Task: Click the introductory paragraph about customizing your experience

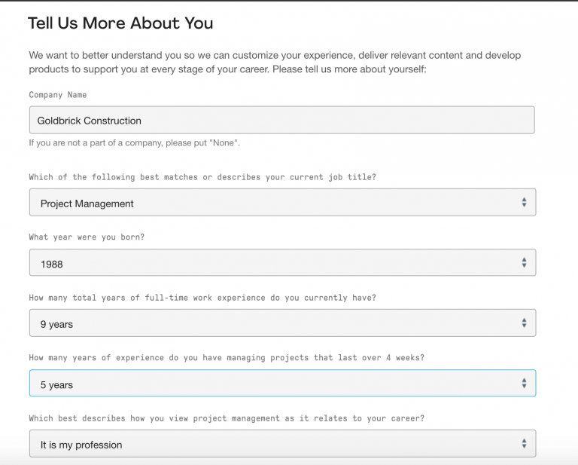Action: click(x=275, y=62)
